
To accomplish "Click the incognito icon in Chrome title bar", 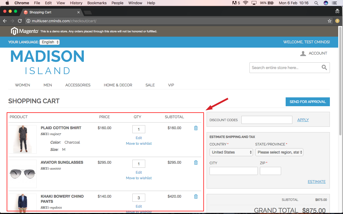I will pyautogui.click(x=337, y=11).
